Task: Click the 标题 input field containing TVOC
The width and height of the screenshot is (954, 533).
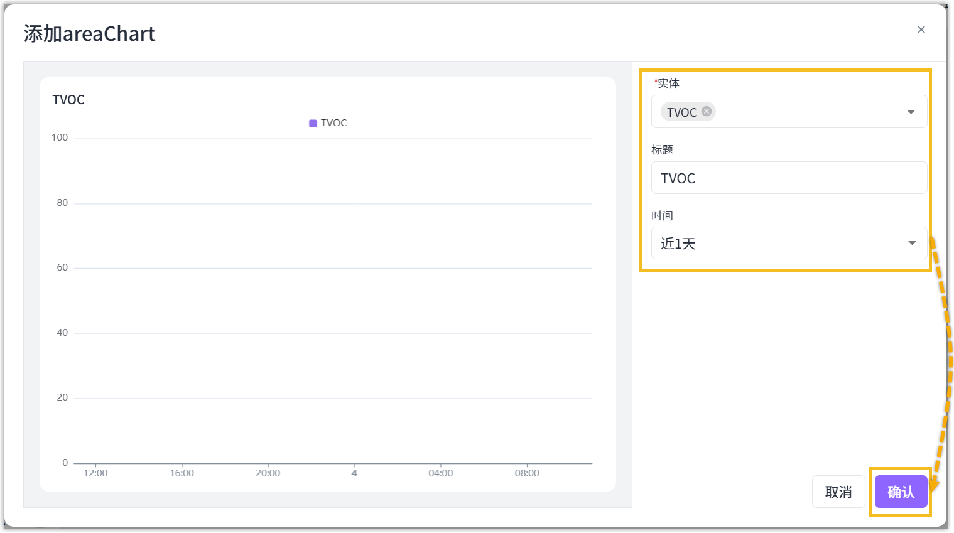Action: pyautogui.click(x=788, y=178)
